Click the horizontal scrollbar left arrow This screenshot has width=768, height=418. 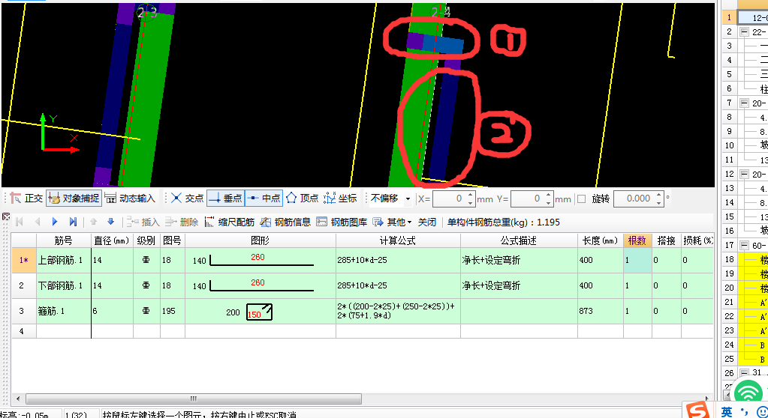[x=18, y=399]
